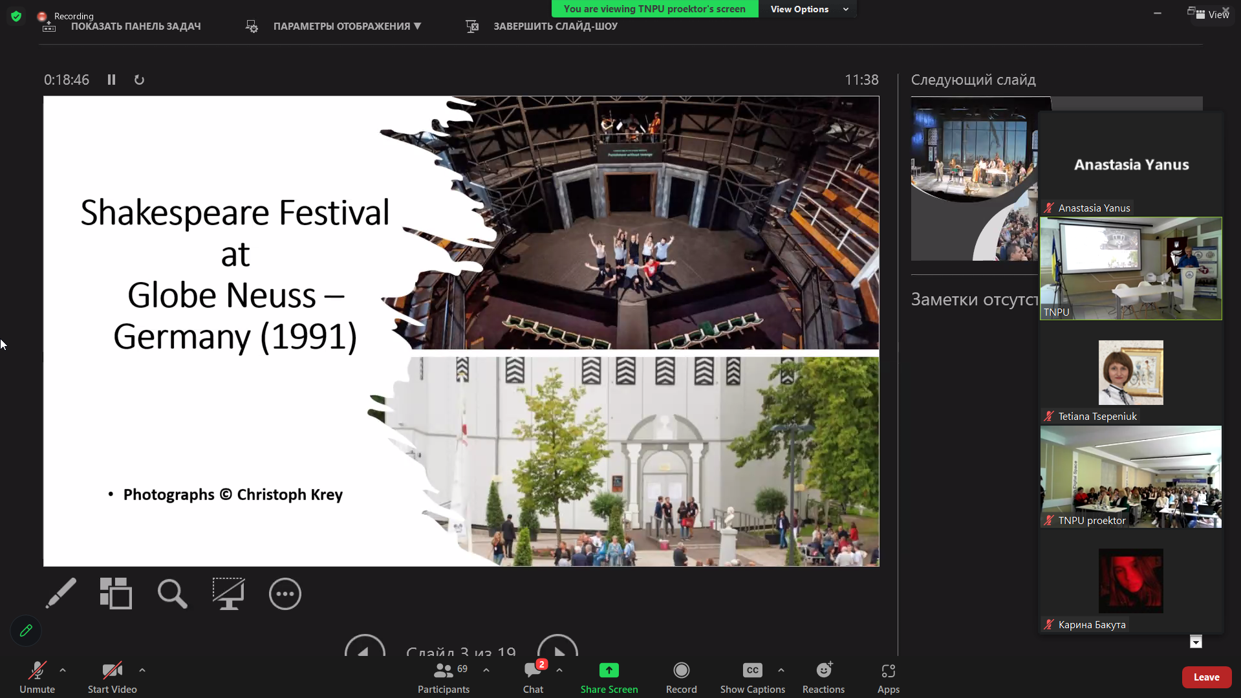Click the red Leave button
Viewport: 1241px width, 698px height.
pyautogui.click(x=1206, y=677)
